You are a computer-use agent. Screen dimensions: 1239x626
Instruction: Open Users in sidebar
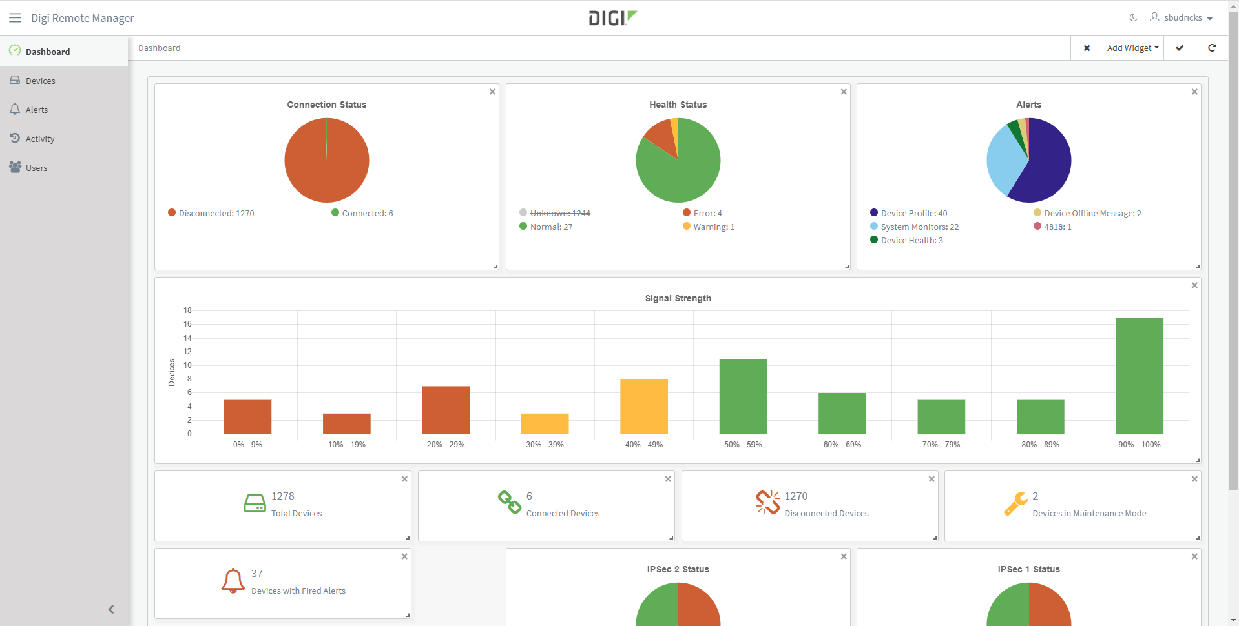pos(64,168)
